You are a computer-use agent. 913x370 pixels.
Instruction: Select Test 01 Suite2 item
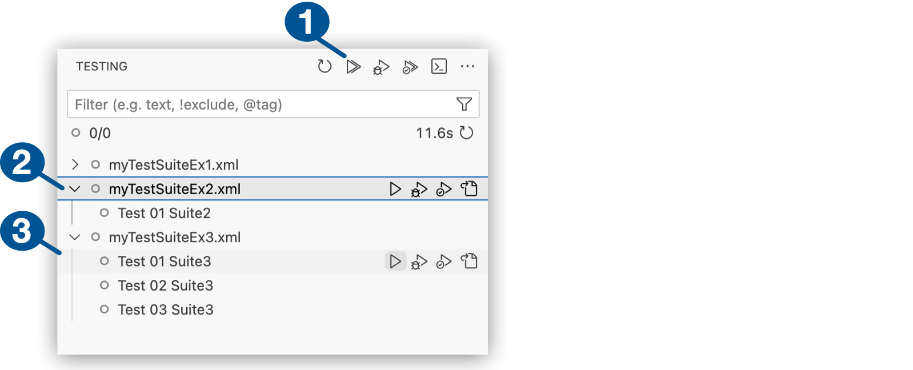tap(164, 213)
